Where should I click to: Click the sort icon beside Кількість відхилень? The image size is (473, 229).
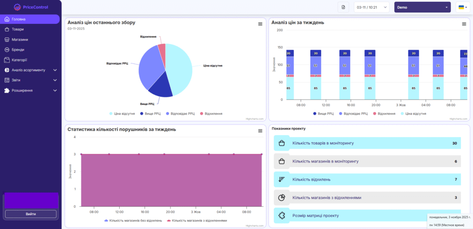(281, 180)
